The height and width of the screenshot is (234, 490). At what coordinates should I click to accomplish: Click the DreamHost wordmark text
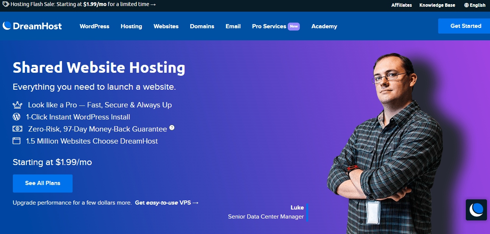coord(37,26)
